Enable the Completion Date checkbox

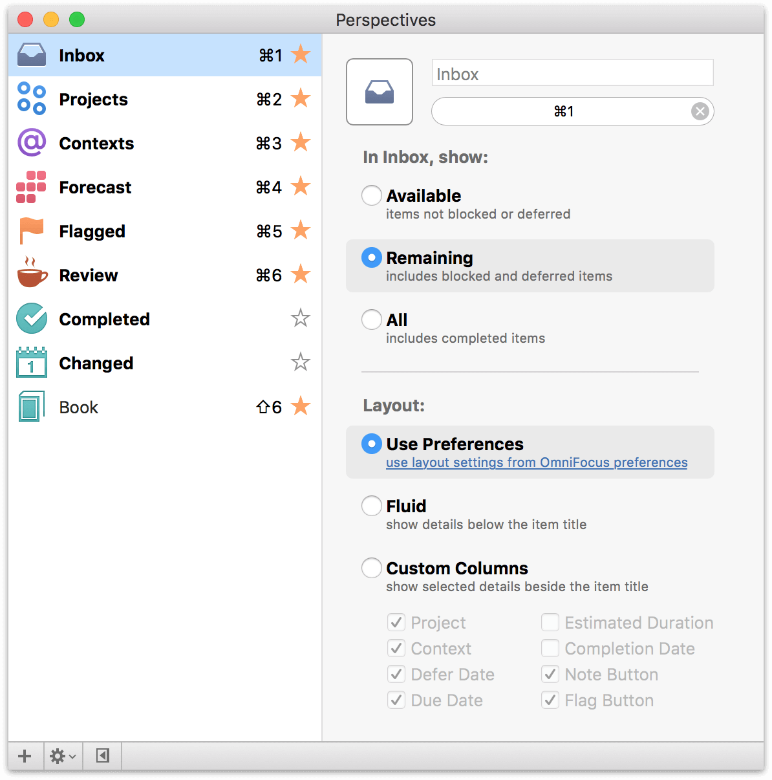pyautogui.click(x=550, y=648)
